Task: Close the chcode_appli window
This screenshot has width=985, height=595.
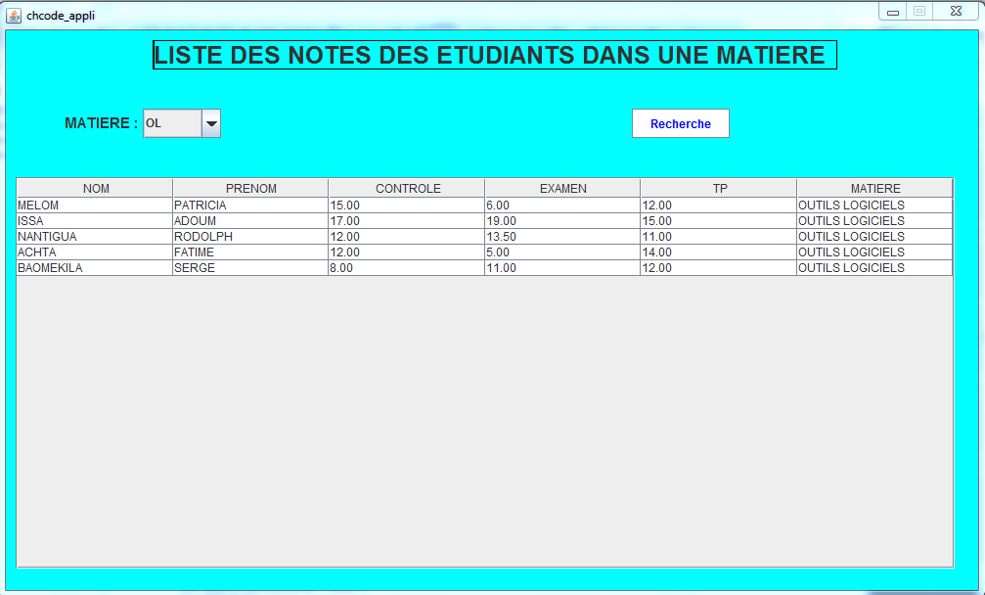Action: [x=956, y=12]
